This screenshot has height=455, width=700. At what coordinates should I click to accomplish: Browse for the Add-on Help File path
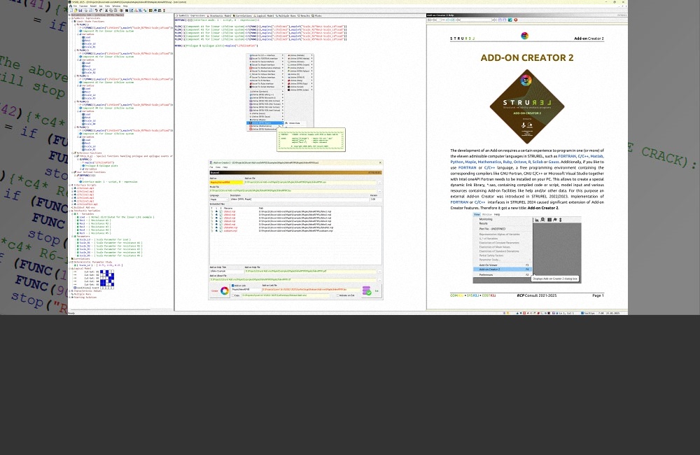379,272
